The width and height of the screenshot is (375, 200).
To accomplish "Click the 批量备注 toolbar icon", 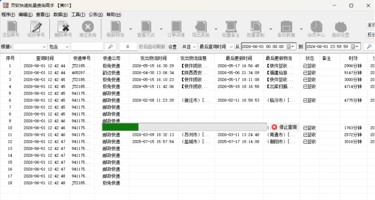I will click(x=231, y=26).
